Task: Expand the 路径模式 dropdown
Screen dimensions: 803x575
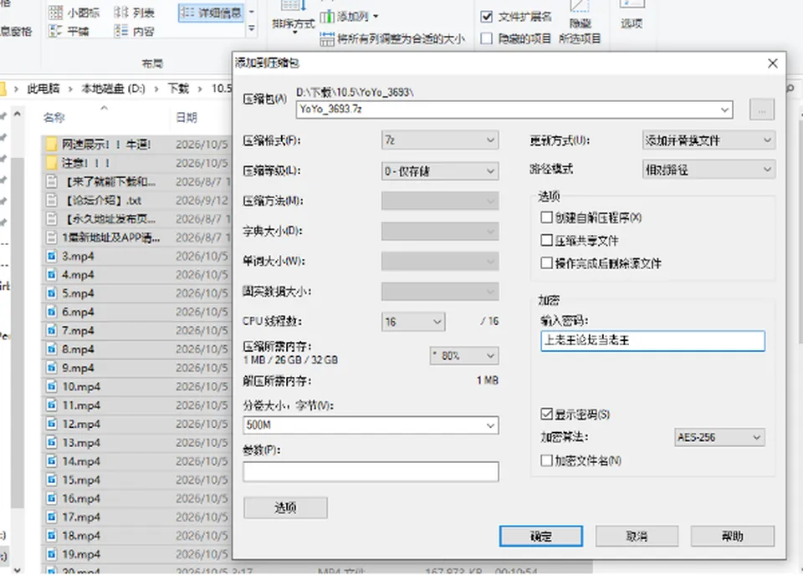Action: coord(708,170)
